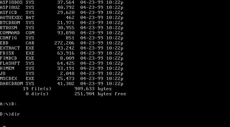
Task: Select the EBD CAB file entry
Action: pos(62,43)
